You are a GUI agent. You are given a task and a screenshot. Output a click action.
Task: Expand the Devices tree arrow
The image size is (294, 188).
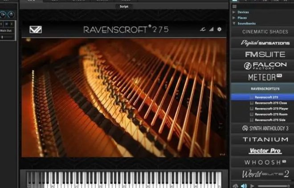click(234, 12)
